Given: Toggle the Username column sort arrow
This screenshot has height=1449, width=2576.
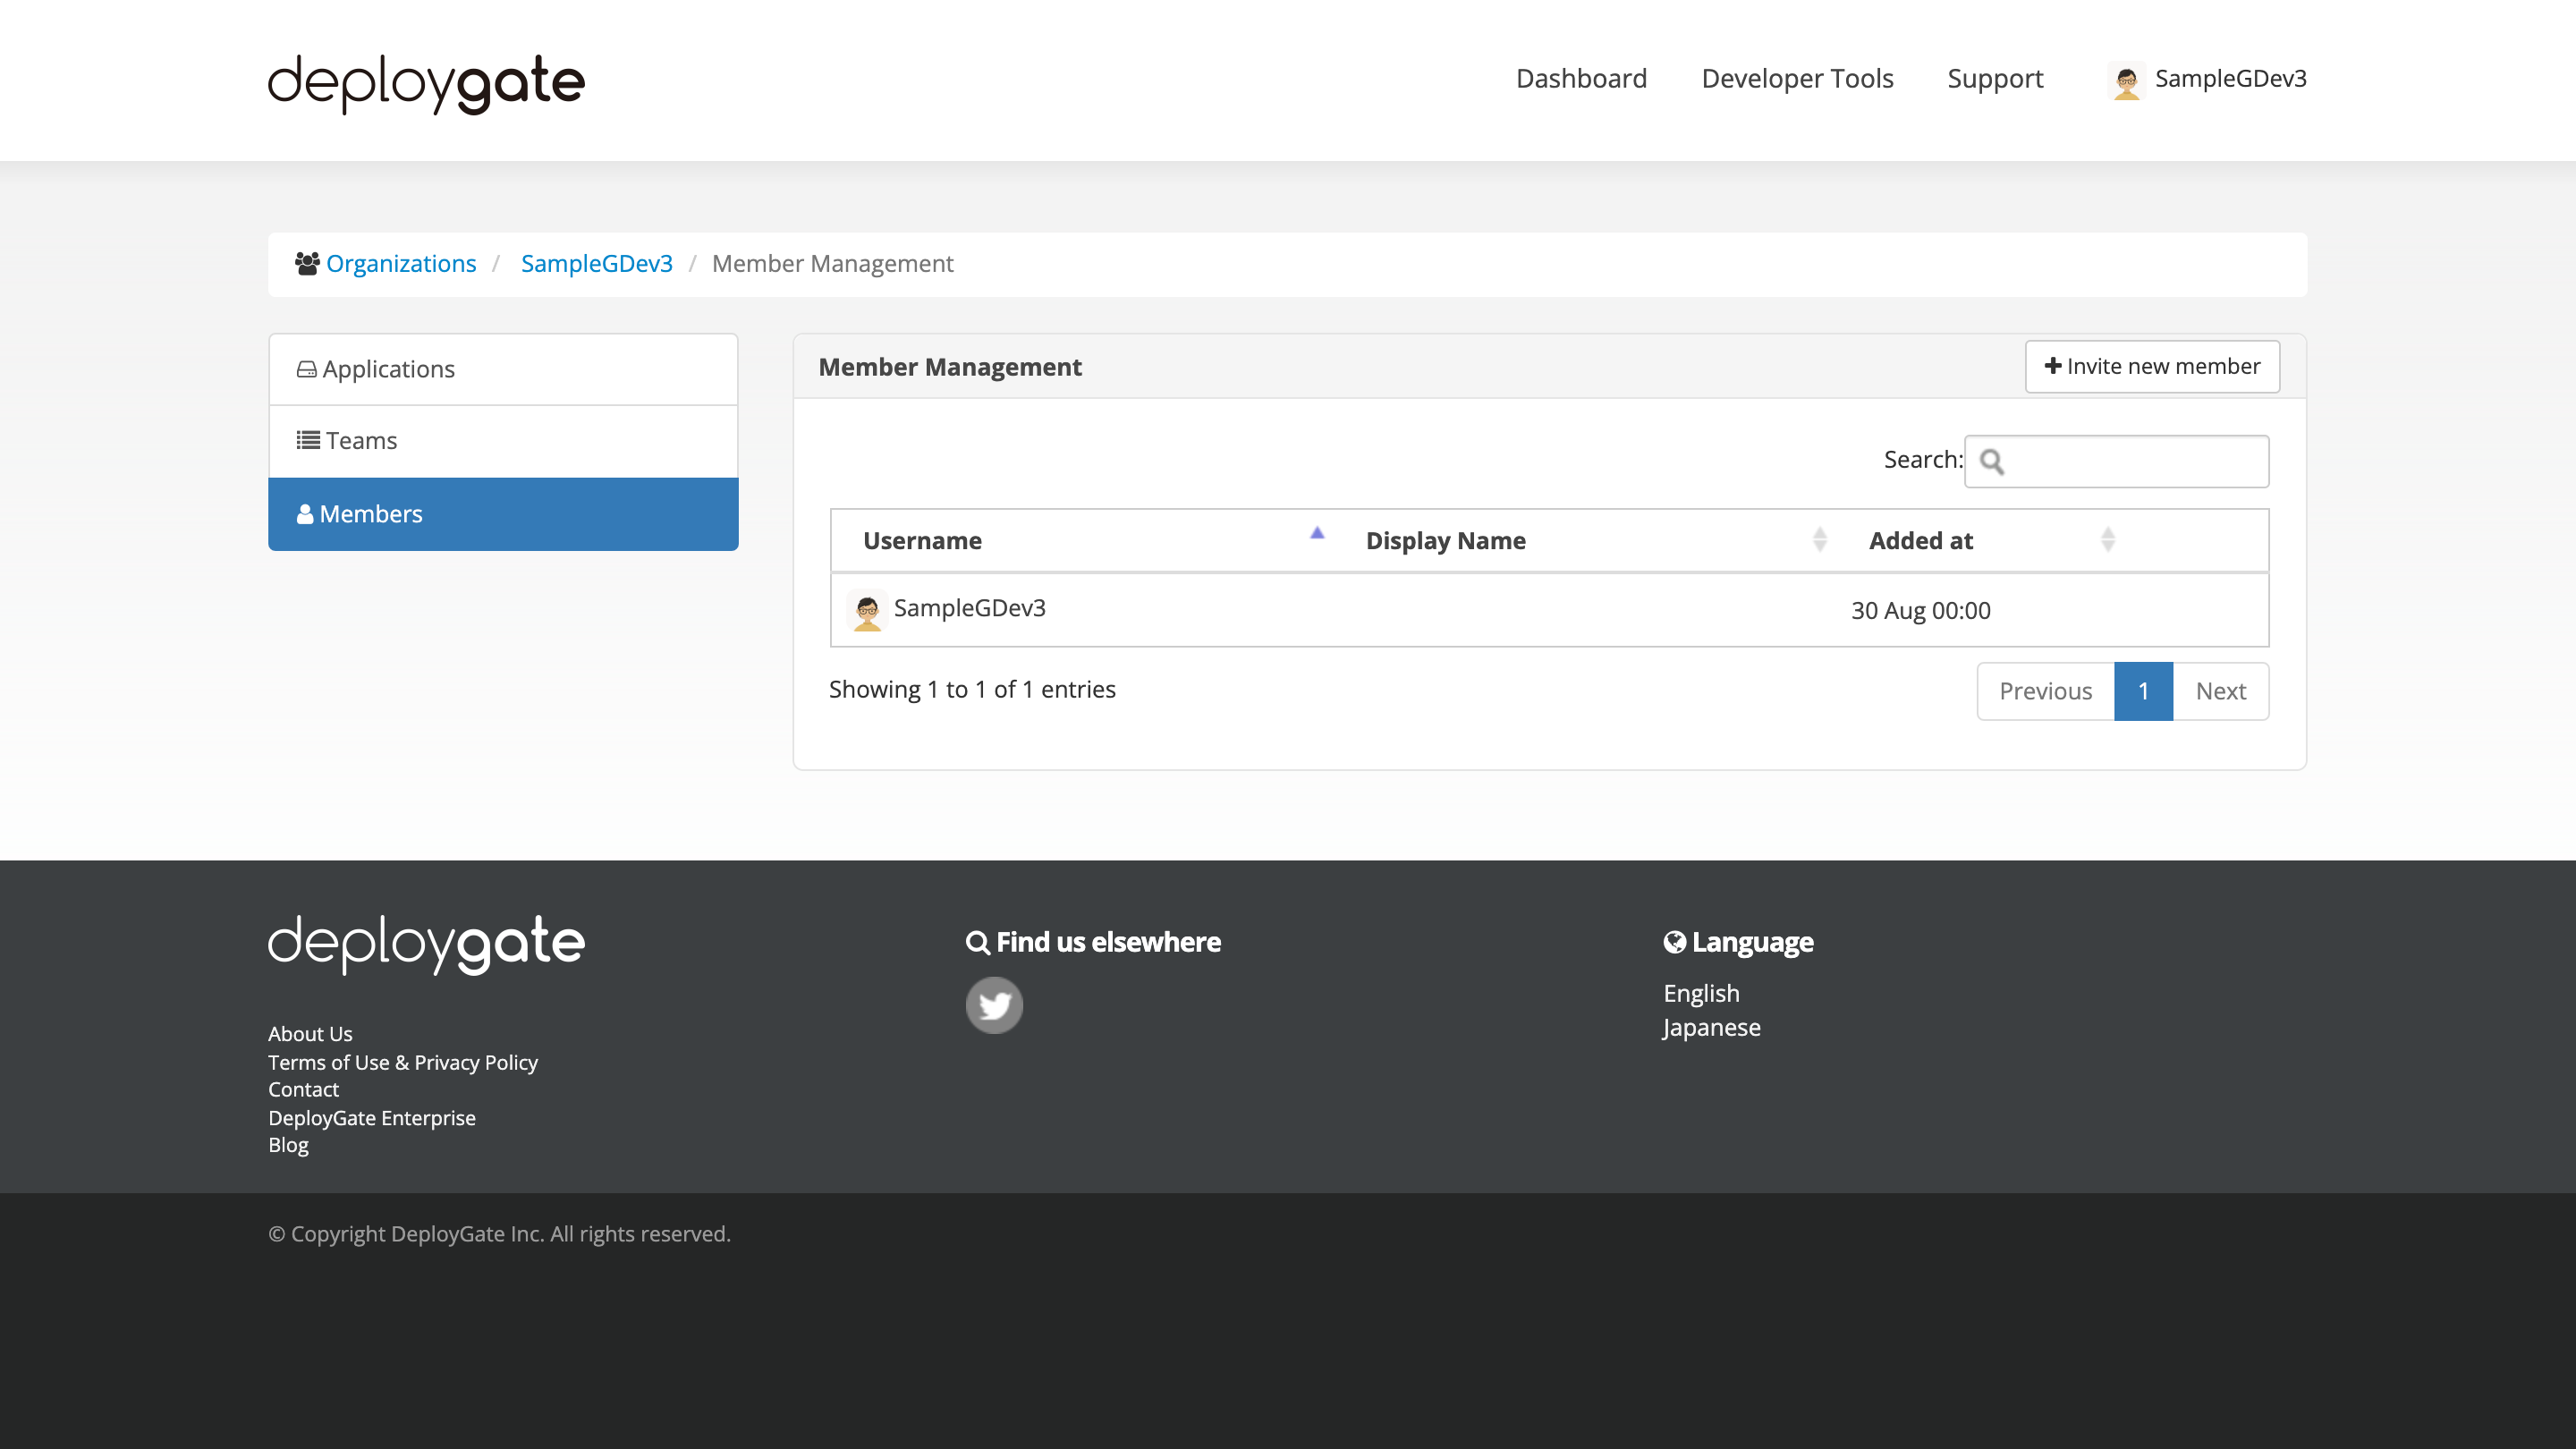Looking at the screenshot, I should [1317, 534].
